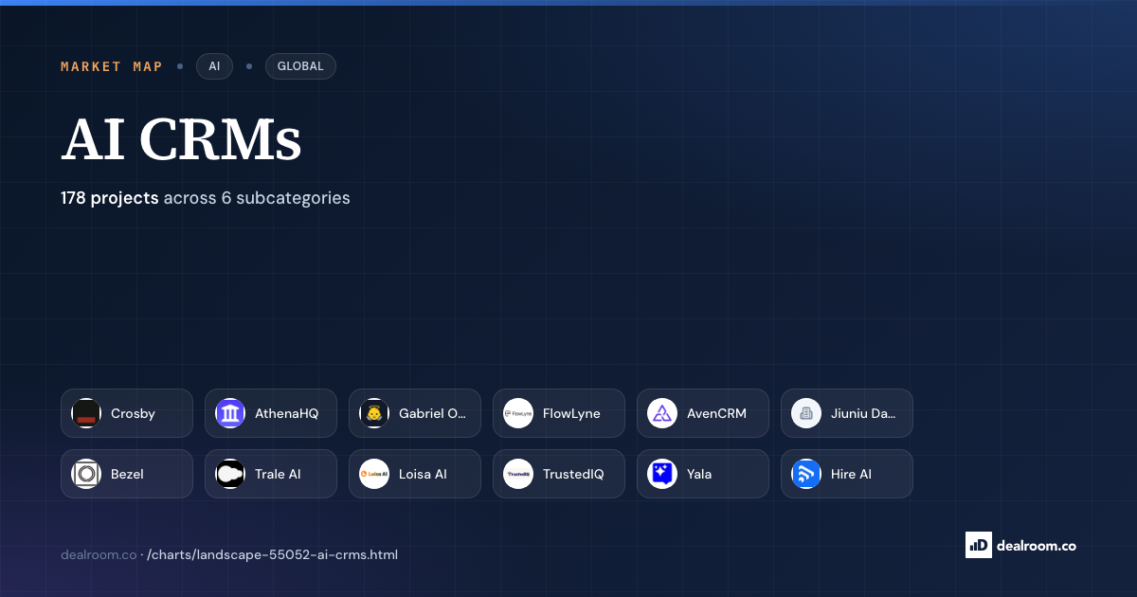Click the Gabriel O... avatar icon

tap(374, 413)
